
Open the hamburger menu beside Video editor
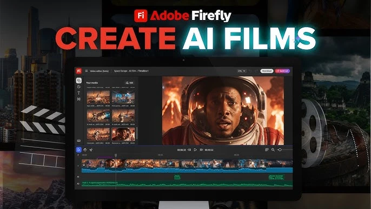coord(87,71)
